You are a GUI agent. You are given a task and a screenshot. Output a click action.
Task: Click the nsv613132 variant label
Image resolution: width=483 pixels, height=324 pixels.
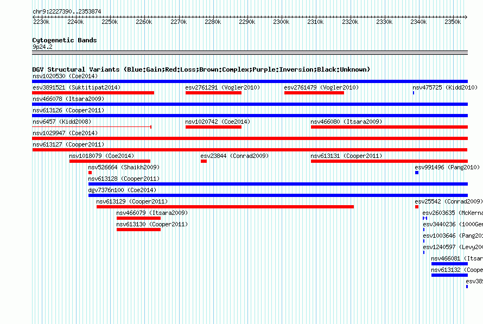[457, 270]
